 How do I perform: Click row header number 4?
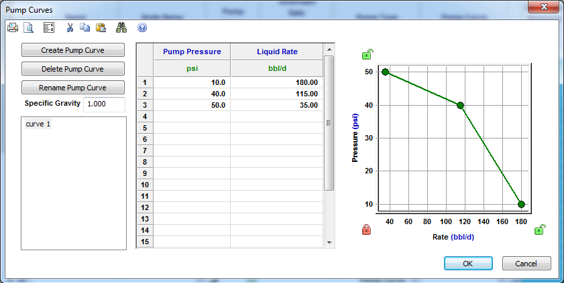tap(145, 116)
